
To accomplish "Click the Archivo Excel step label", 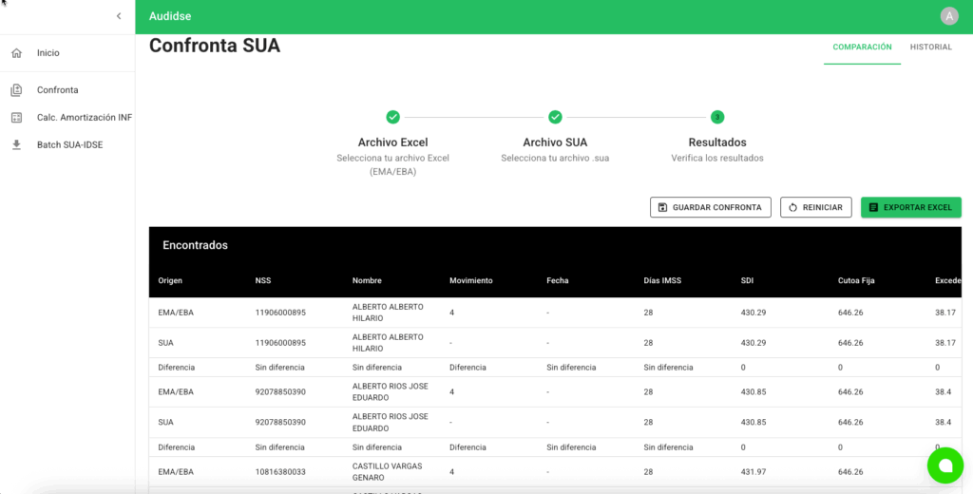I will tap(392, 142).
